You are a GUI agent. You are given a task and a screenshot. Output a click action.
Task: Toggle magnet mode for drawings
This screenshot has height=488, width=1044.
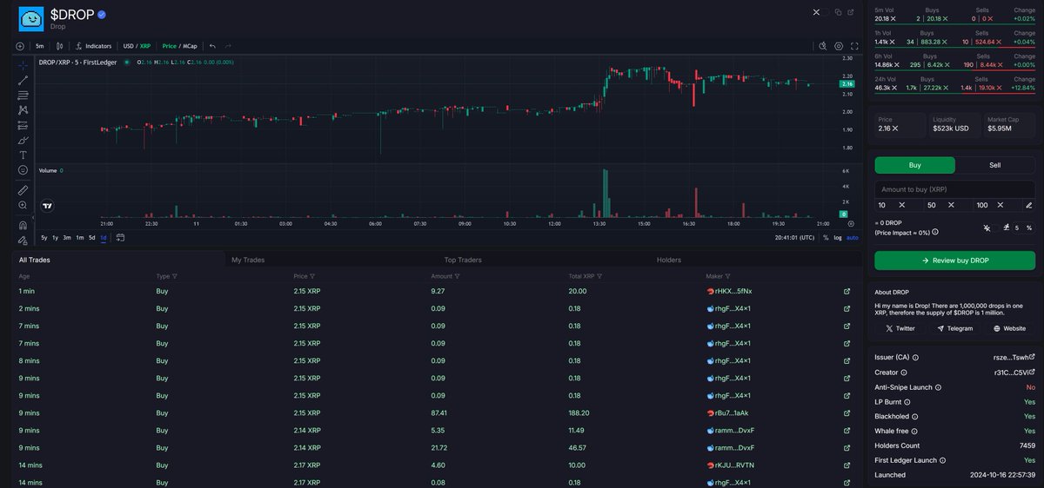[23, 224]
